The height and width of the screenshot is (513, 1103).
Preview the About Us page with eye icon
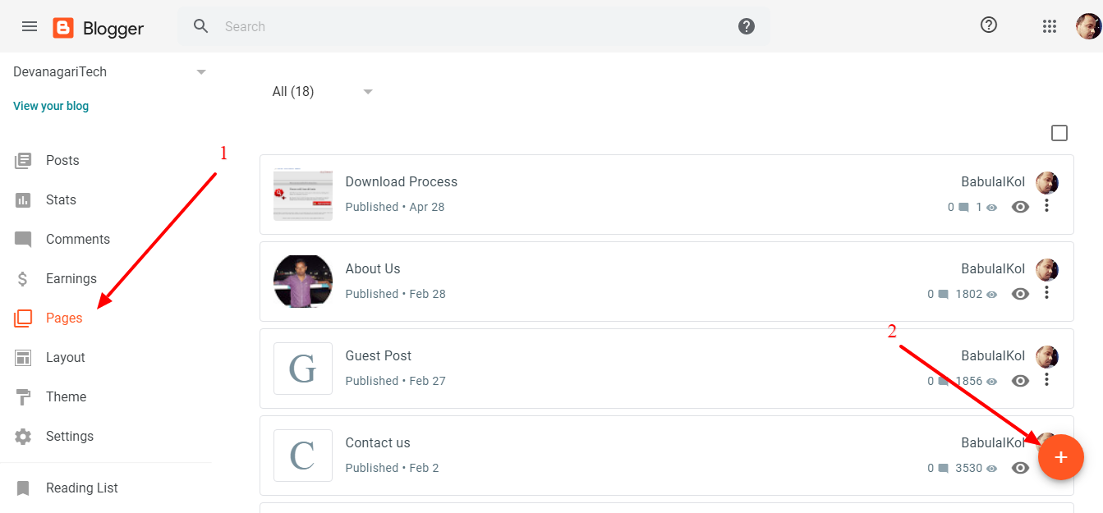coord(1020,294)
